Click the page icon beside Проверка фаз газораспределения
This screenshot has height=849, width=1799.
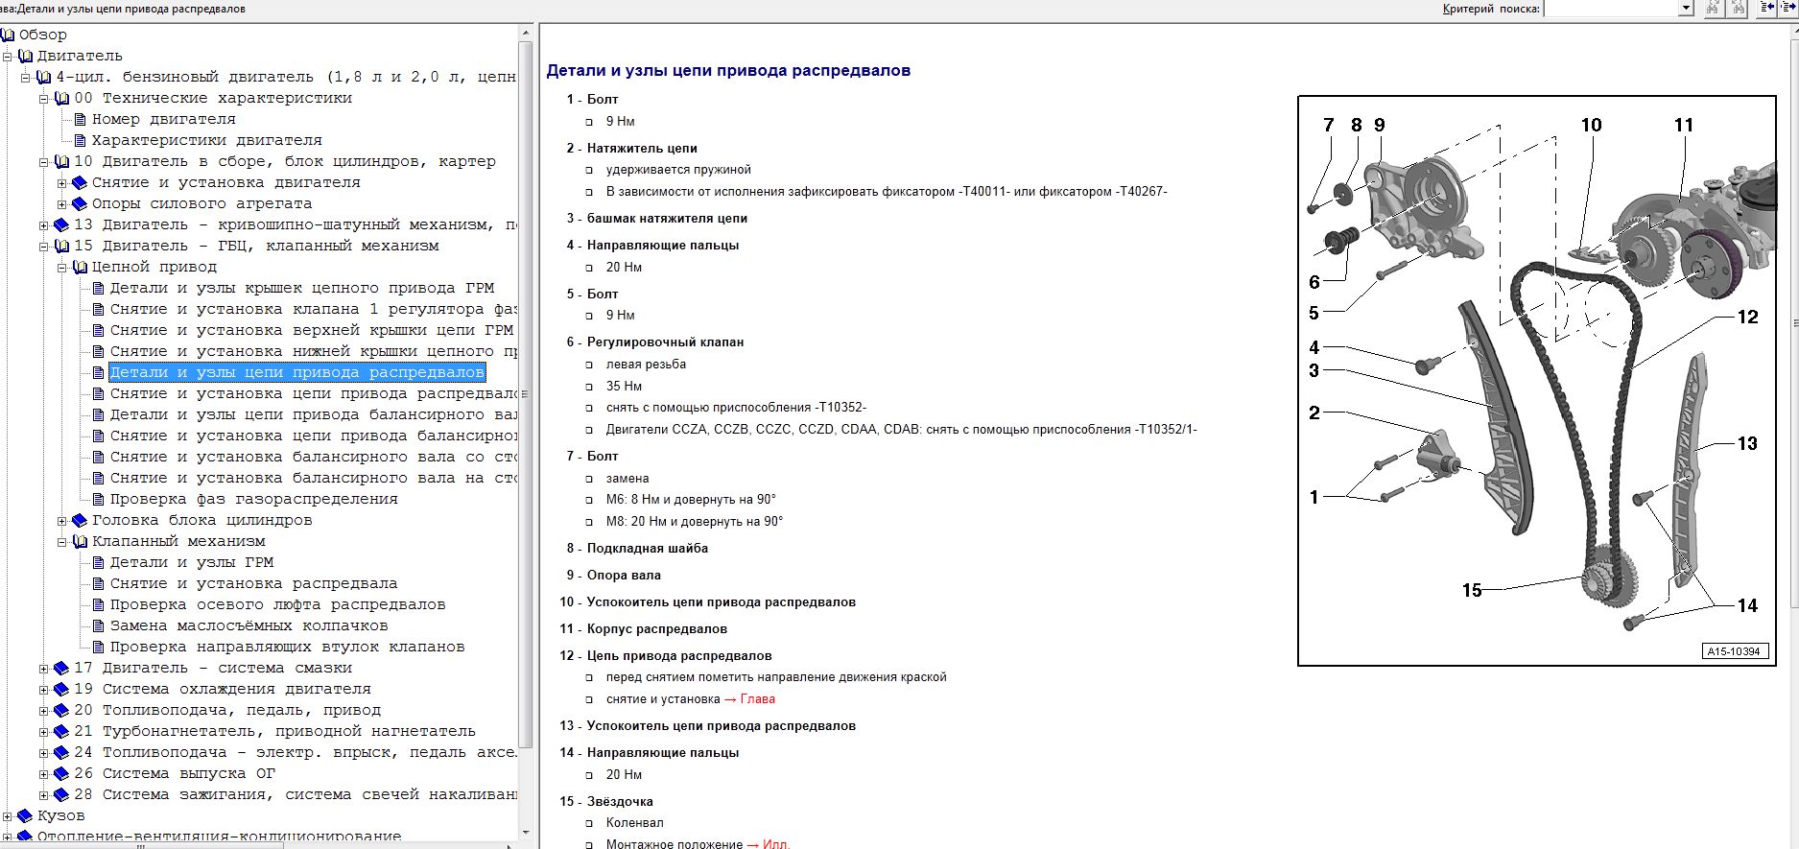pyautogui.click(x=98, y=500)
